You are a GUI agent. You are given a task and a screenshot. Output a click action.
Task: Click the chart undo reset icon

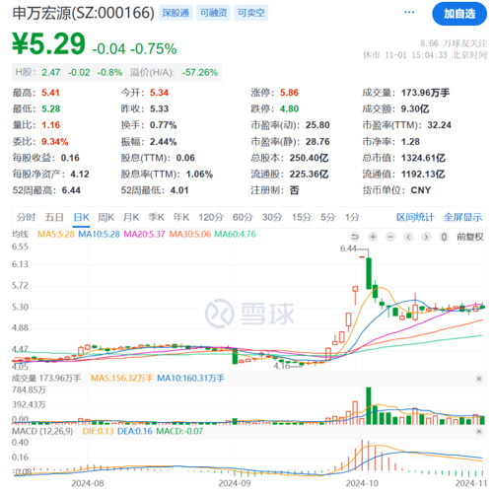(x=355, y=237)
